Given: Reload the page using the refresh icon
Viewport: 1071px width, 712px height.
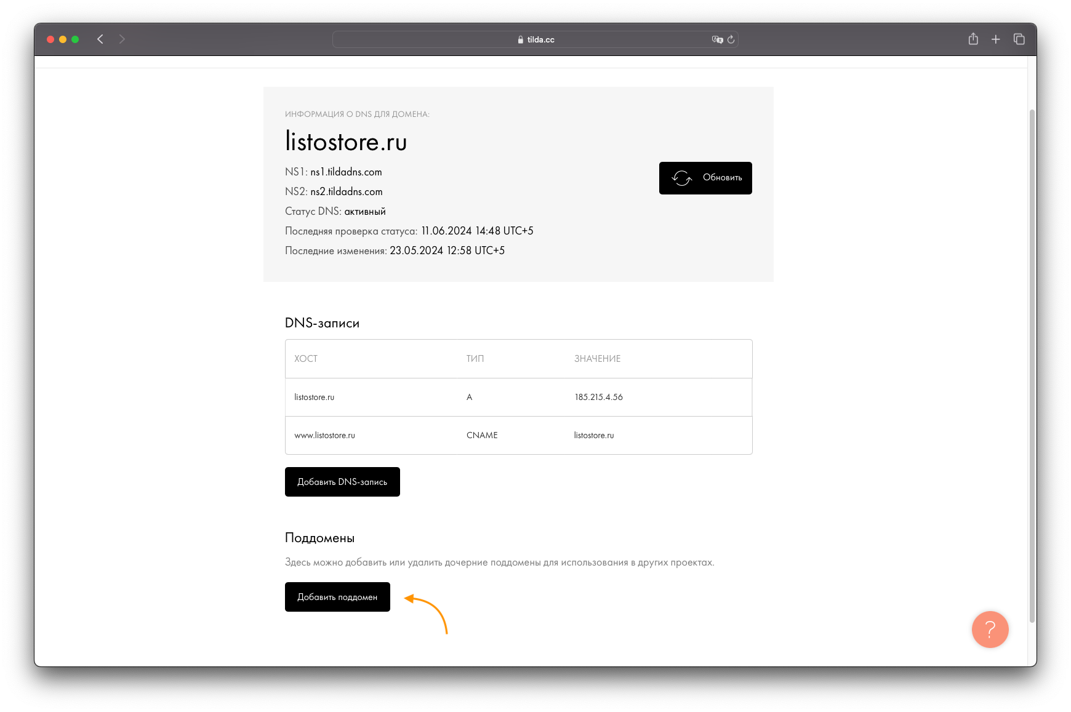Looking at the screenshot, I should tap(731, 39).
